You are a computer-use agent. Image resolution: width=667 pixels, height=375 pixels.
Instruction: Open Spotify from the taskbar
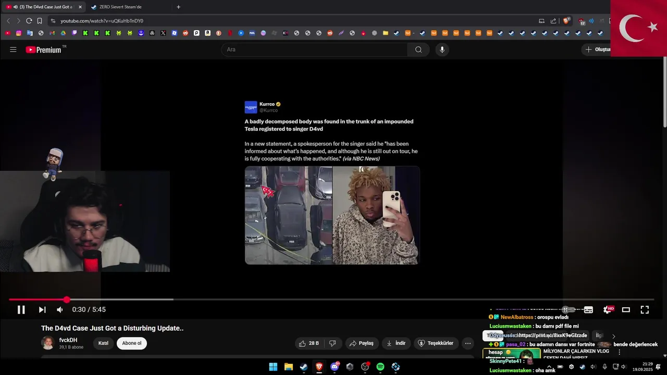(380, 367)
